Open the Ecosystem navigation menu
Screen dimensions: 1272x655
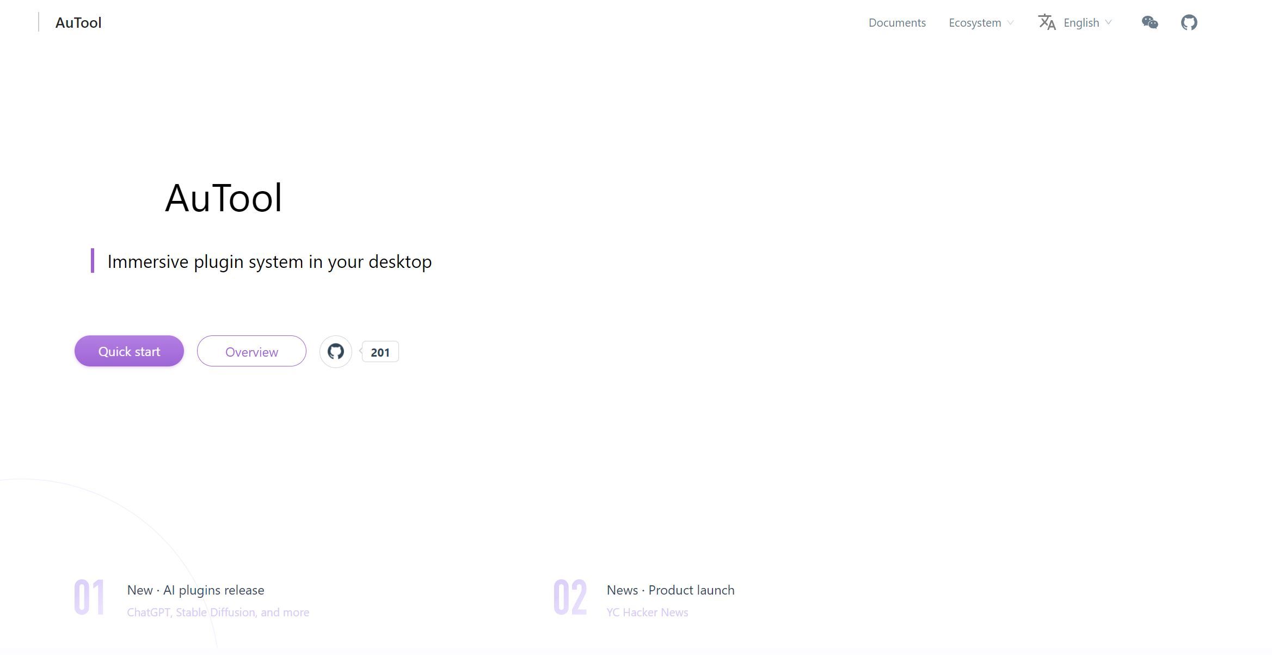[x=974, y=23]
